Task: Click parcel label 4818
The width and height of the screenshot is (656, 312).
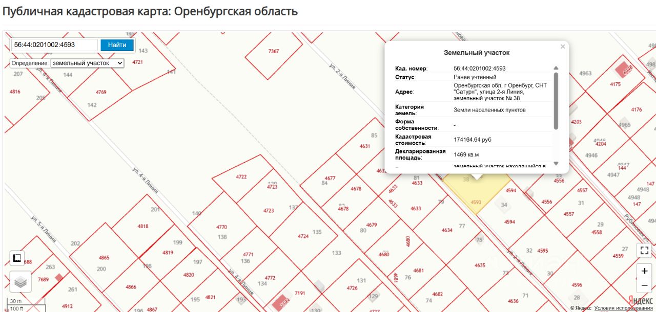Action: [143, 226]
